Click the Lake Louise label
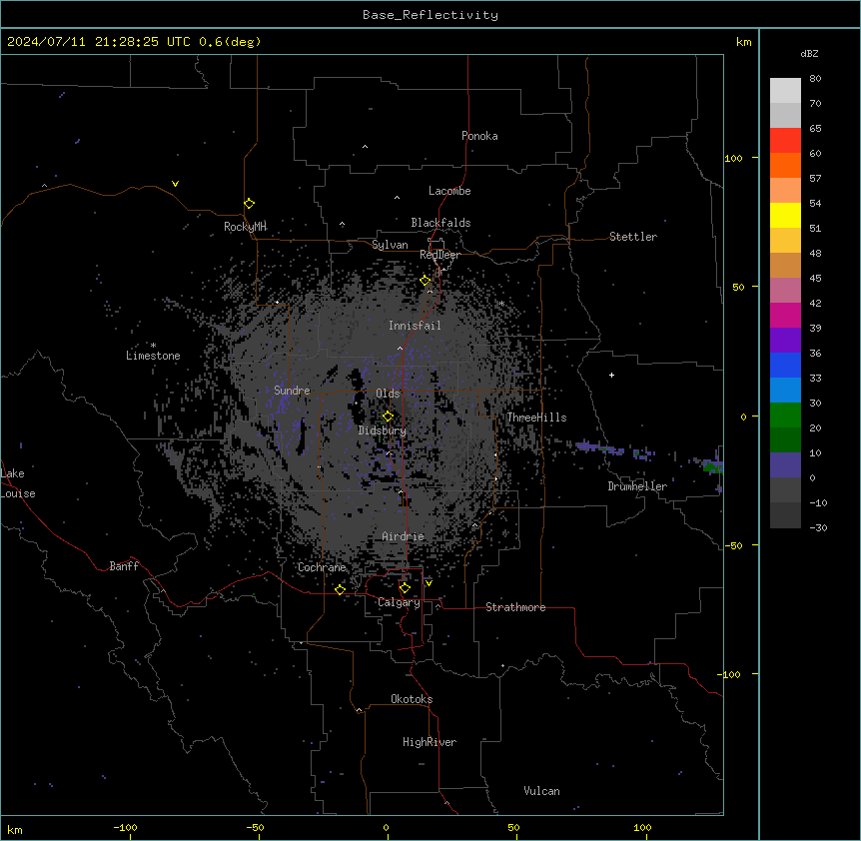The height and width of the screenshot is (841, 861). [x=18, y=483]
